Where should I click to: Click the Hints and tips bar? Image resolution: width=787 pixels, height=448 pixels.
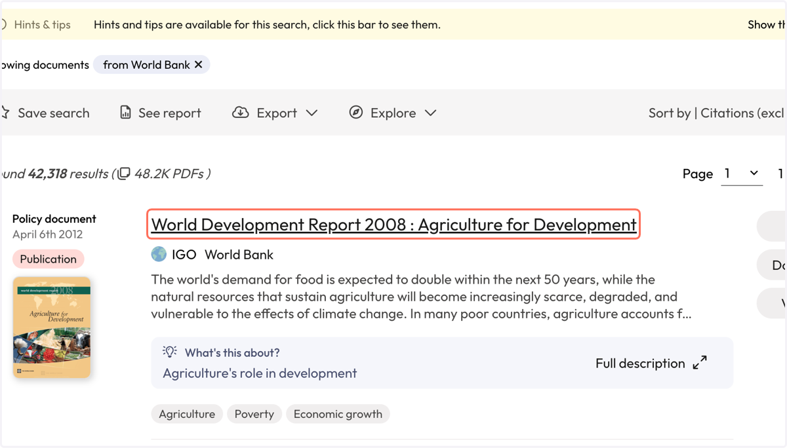pos(393,25)
